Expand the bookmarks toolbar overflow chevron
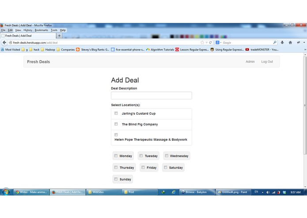Screen dimensions: 307x218 coord(305,50)
